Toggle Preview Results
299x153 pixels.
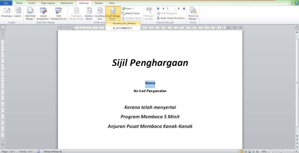[149, 14]
